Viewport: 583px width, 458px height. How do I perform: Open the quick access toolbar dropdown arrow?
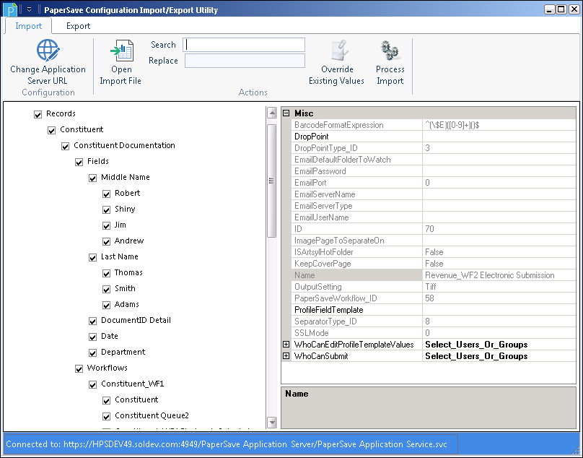coord(29,9)
